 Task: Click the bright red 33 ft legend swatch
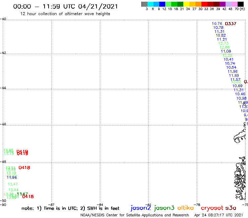pyautogui.click(x=204, y=4)
